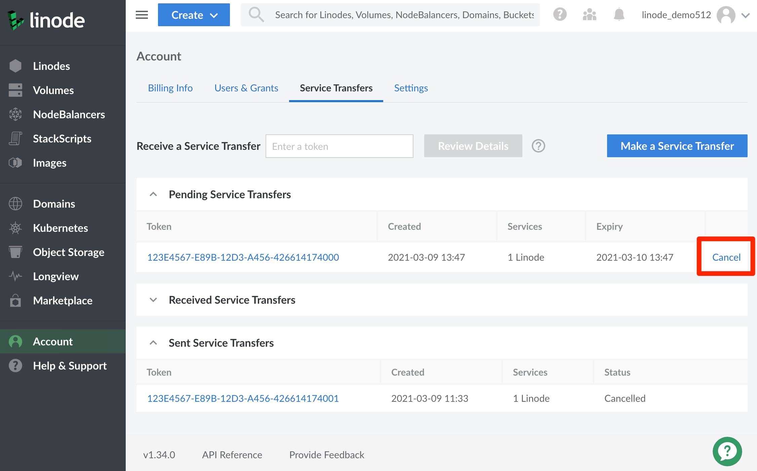Expand the Received Service Transfers section
Viewport: 757px width, 471px height.
pos(153,300)
